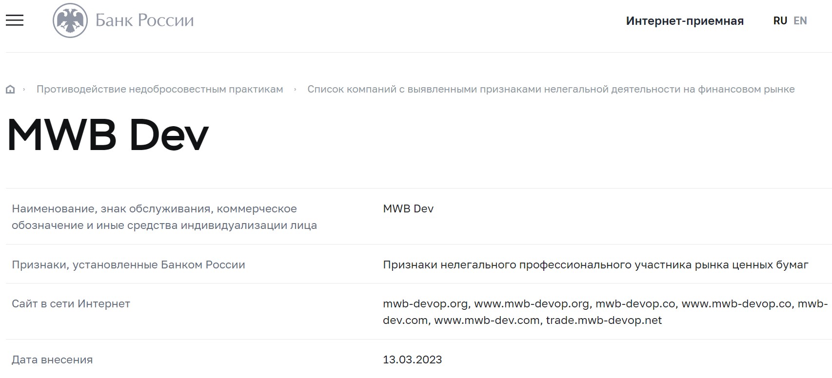Open Список компаний с выявленными признаками breadcrumb
Image resolution: width=832 pixels, height=378 pixels.
(x=551, y=89)
